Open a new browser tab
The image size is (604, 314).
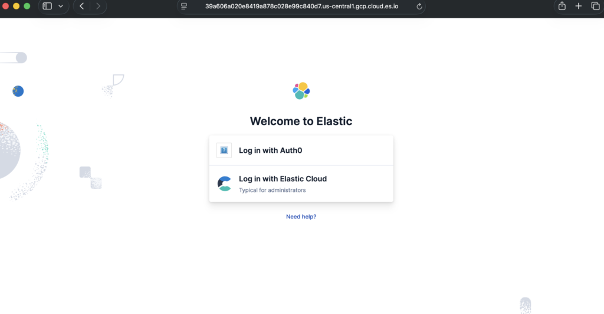578,6
